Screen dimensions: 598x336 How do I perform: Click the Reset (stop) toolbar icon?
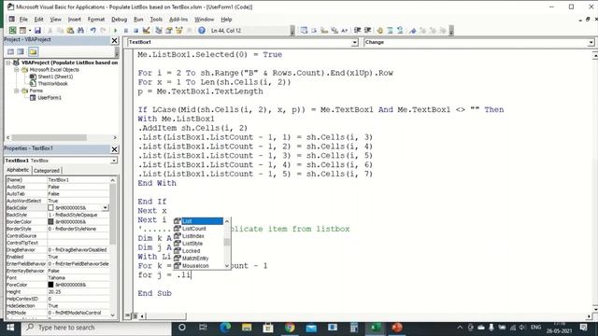point(135,31)
